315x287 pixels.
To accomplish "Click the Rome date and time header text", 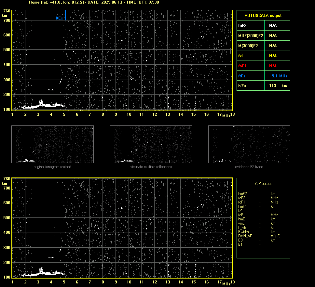I will click(x=94, y=2).
